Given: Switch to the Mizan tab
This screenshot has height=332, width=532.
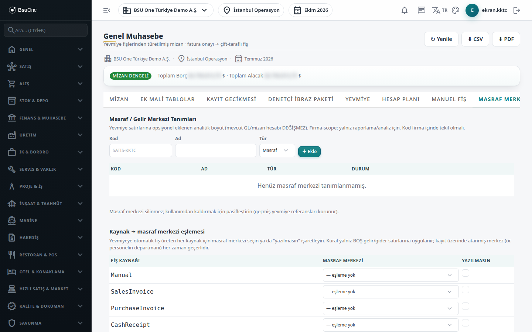Looking at the screenshot, I should [x=119, y=99].
